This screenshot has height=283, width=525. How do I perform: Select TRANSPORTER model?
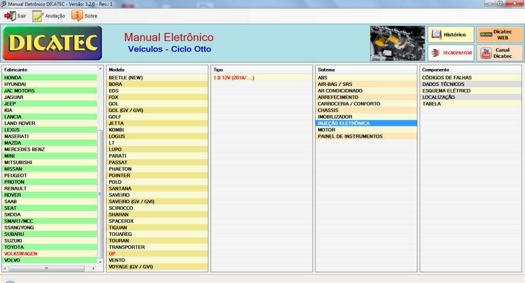tap(157, 247)
